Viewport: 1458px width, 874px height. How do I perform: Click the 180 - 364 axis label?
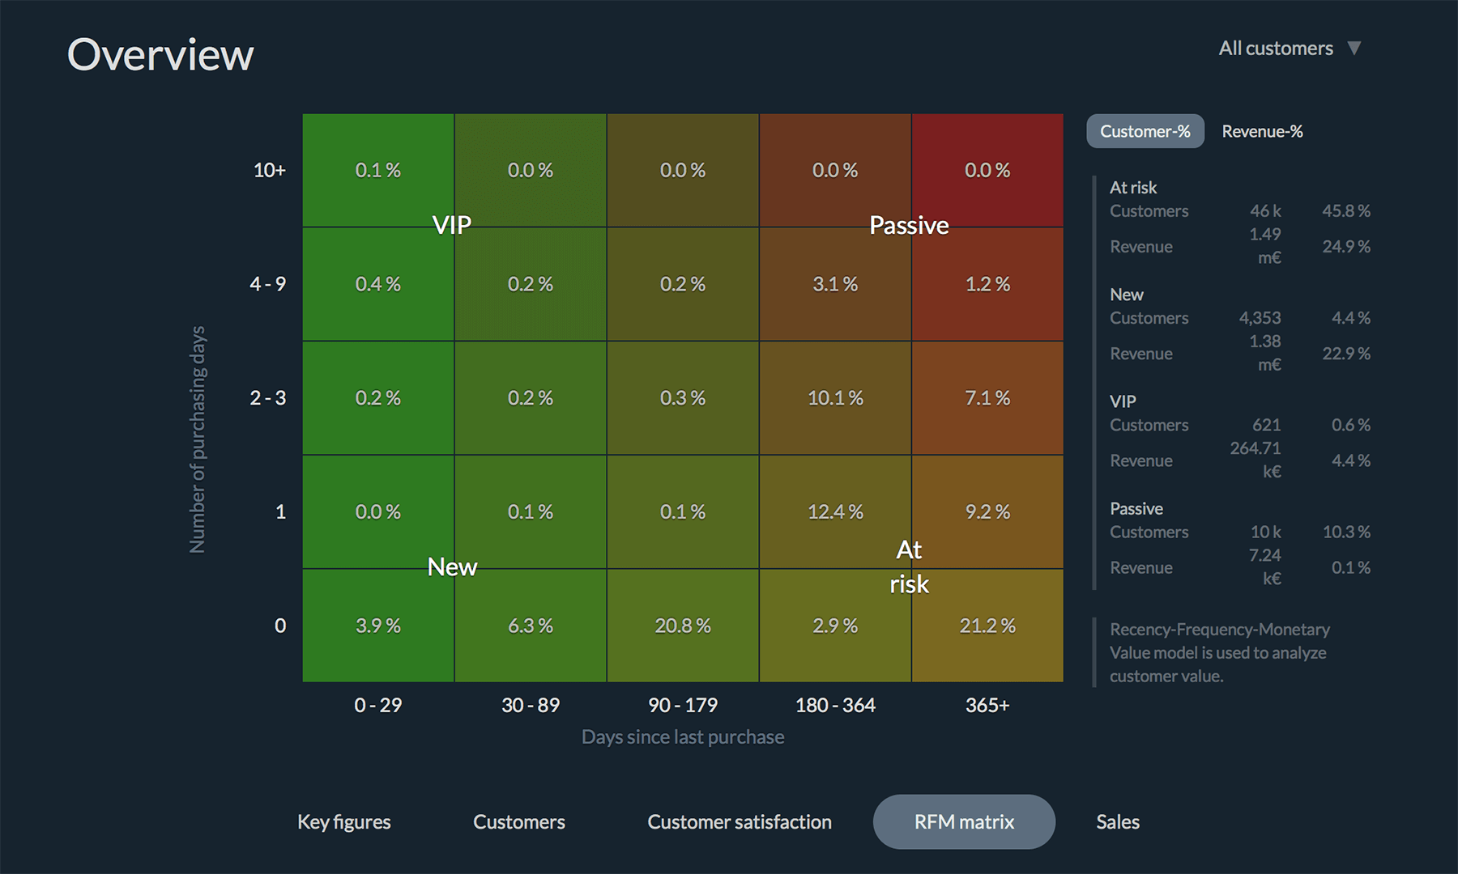coord(835,705)
